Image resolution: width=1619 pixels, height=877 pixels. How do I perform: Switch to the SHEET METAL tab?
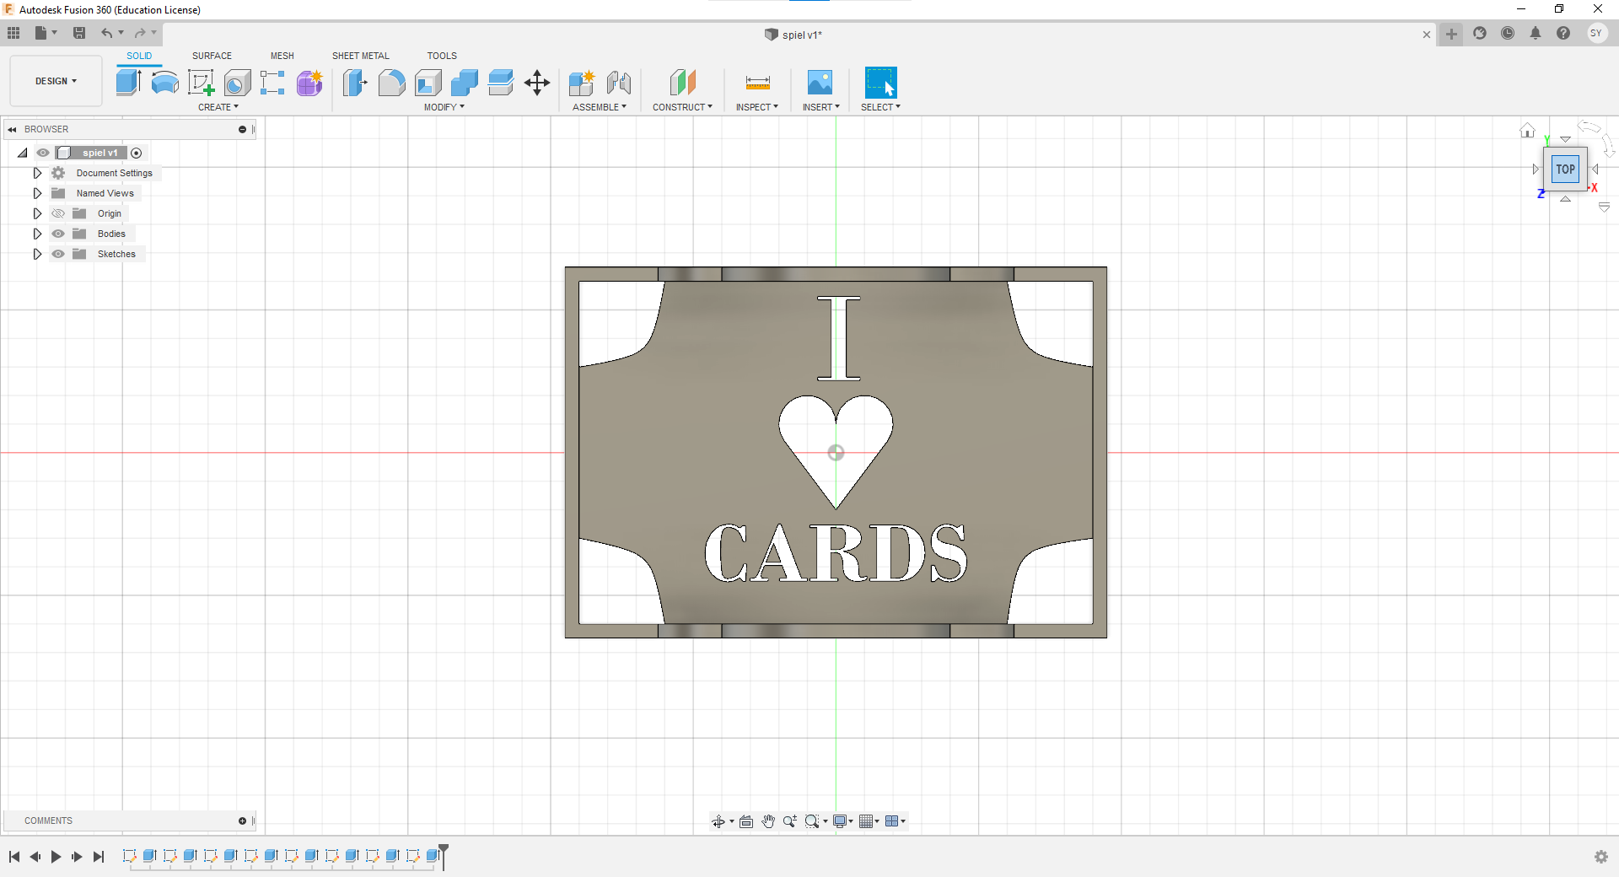pyautogui.click(x=360, y=56)
